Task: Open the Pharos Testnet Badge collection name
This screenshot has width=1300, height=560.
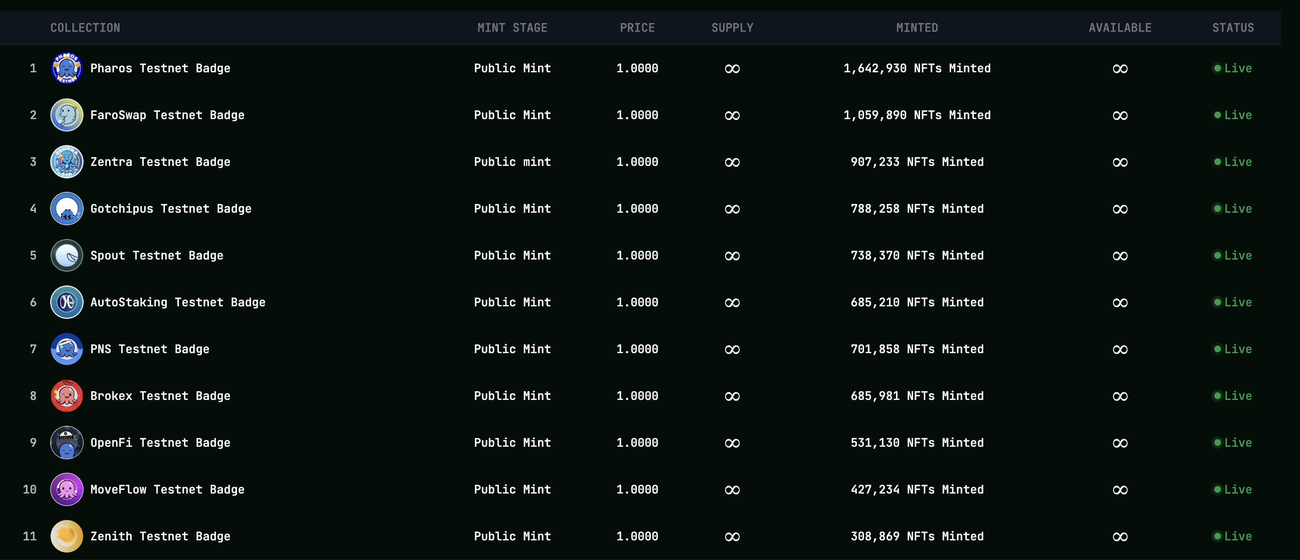Action: tap(160, 68)
